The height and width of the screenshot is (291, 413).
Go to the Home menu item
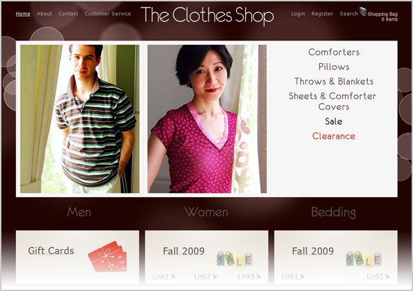click(23, 14)
